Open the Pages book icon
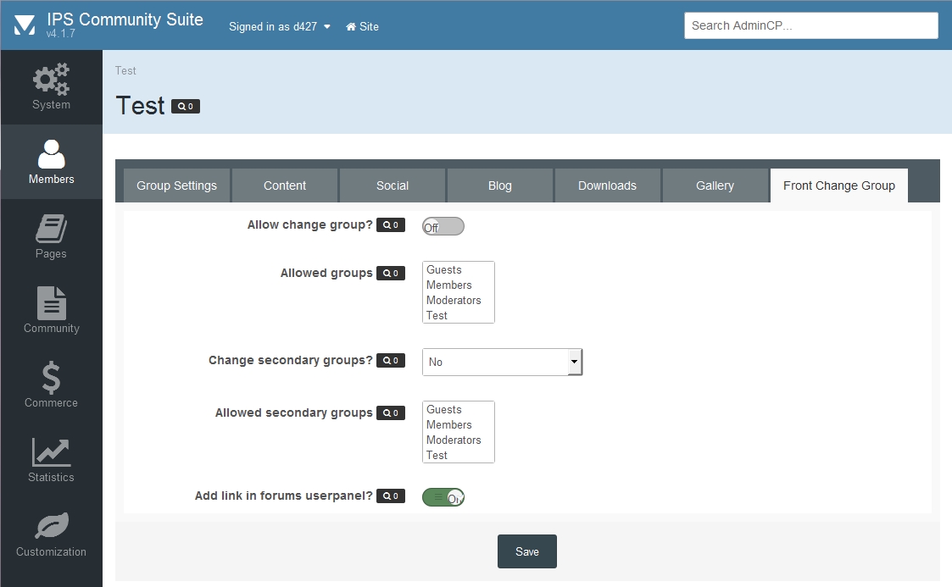952x587 pixels. click(51, 229)
